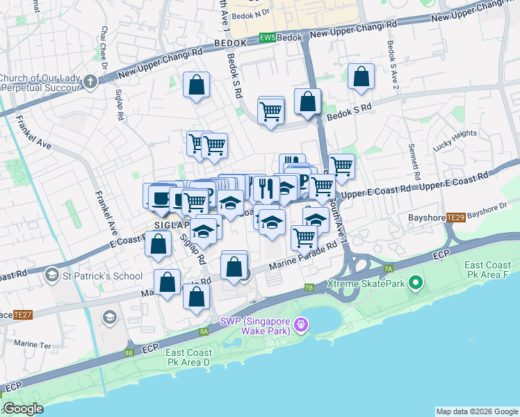Click the BEDOK district label

231,43
